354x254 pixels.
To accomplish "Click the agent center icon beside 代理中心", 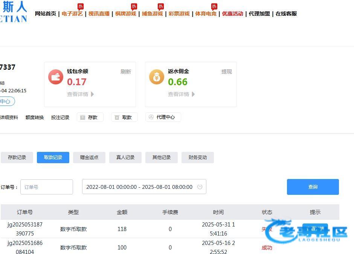I will pyautogui.click(x=151, y=117).
